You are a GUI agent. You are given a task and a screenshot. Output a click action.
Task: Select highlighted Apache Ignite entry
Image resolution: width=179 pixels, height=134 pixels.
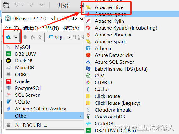click(x=132, y=14)
